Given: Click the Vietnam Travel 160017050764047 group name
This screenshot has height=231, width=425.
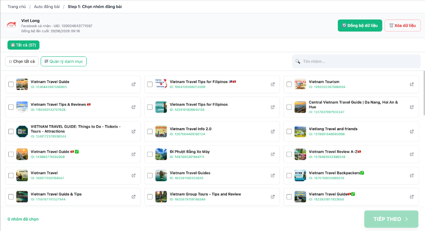Looking at the screenshot, I should [x=44, y=173].
